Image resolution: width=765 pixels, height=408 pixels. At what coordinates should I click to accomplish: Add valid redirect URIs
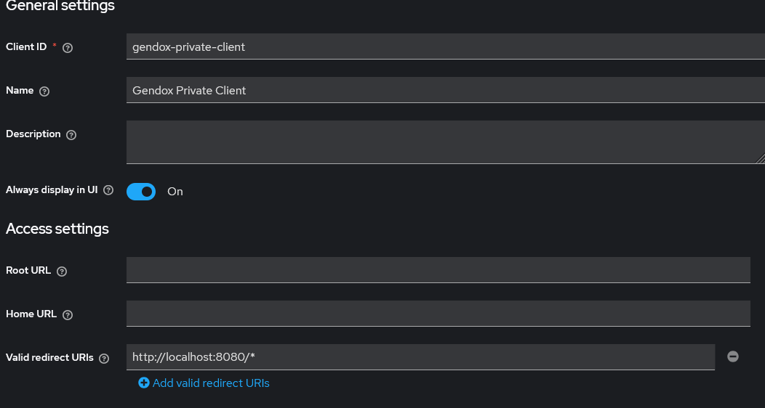pyautogui.click(x=204, y=383)
